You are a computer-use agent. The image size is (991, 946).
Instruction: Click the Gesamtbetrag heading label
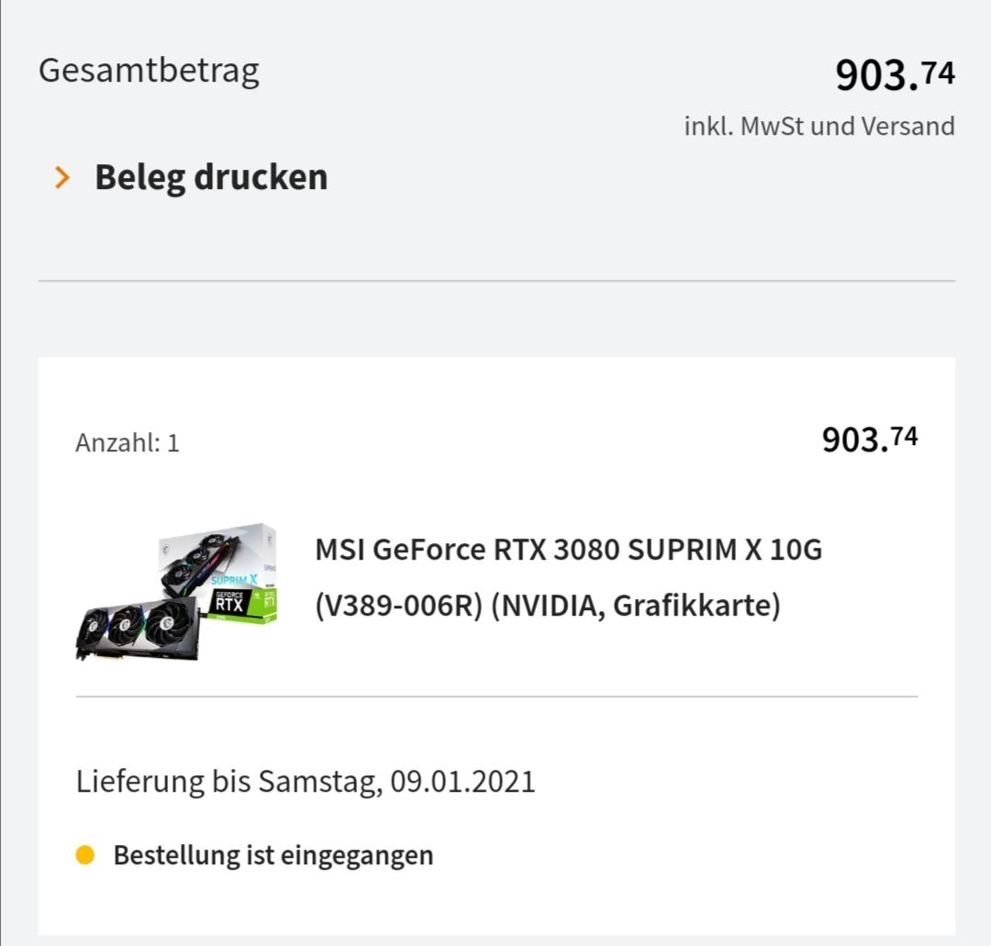(x=150, y=71)
